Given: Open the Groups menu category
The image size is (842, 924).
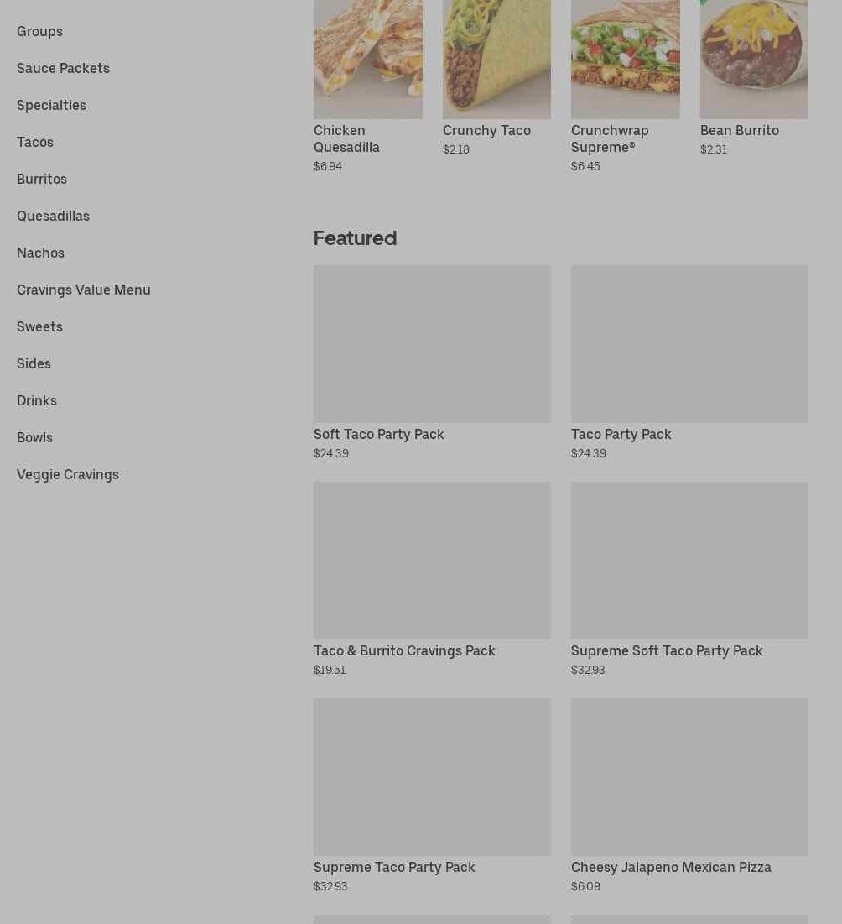Looking at the screenshot, I should point(39,31).
